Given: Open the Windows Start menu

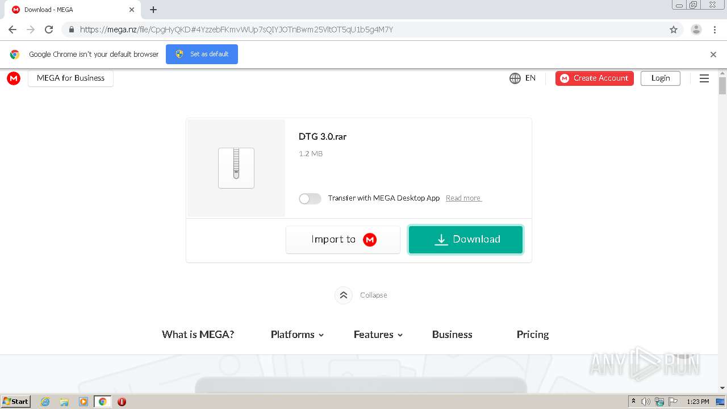Looking at the screenshot, I should pos(16,402).
